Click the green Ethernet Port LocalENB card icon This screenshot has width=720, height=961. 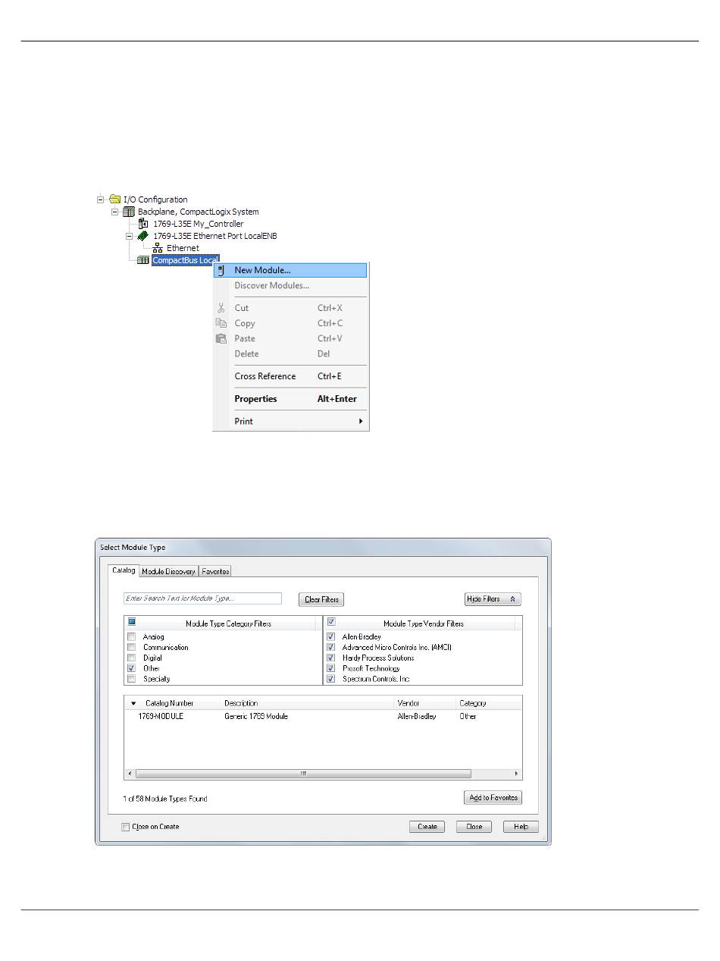pos(143,236)
